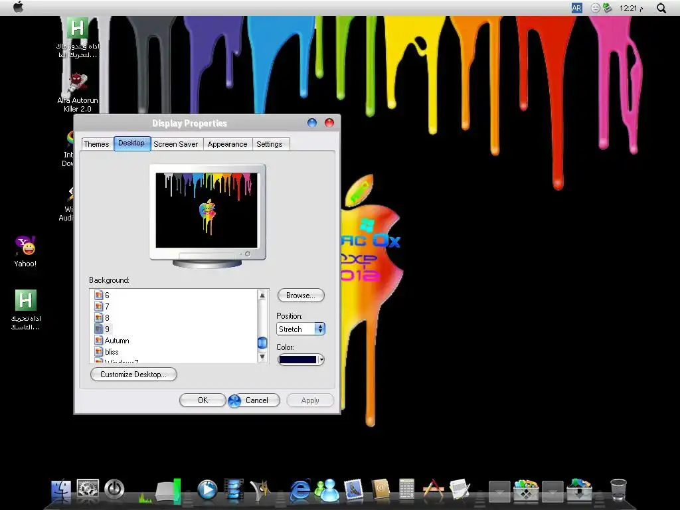Viewport: 680px width, 510px height.
Task: Click the Browse... button
Action: [x=301, y=296]
